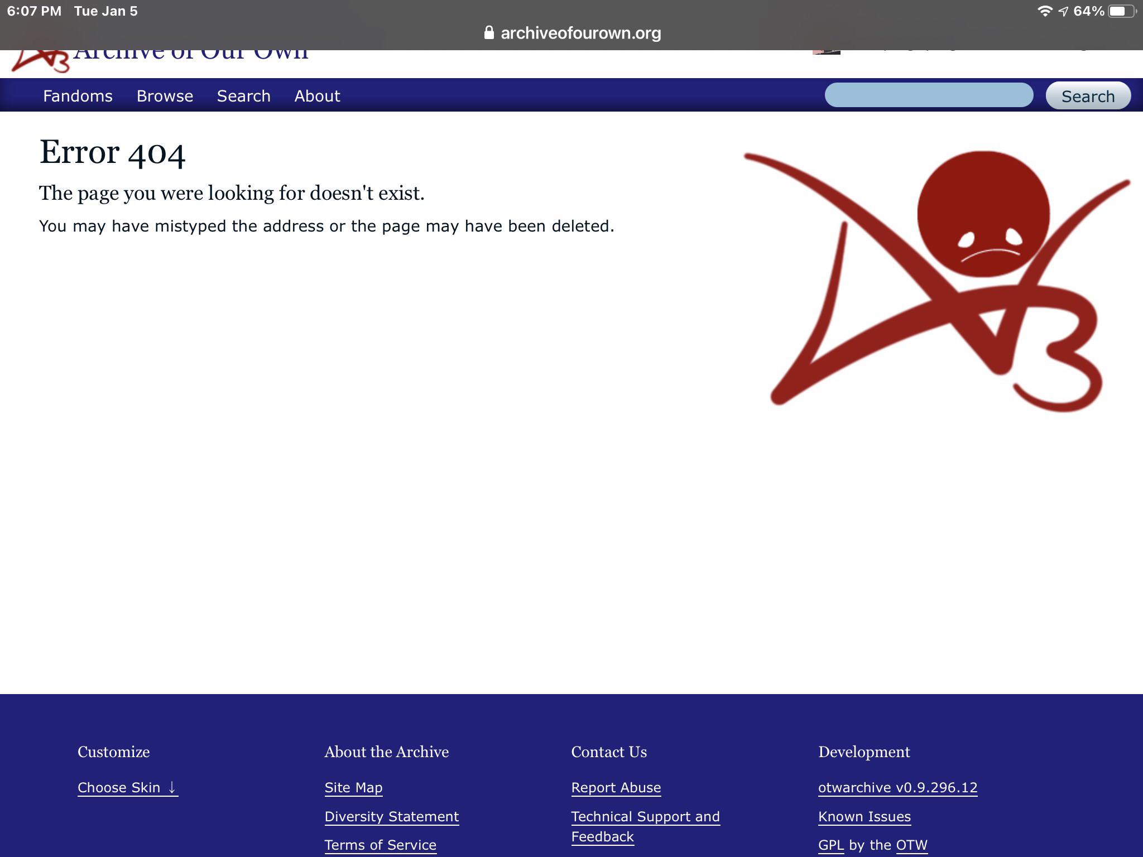Image resolution: width=1143 pixels, height=857 pixels.
Task: Tap the location arrow status icon
Action: tap(1063, 11)
